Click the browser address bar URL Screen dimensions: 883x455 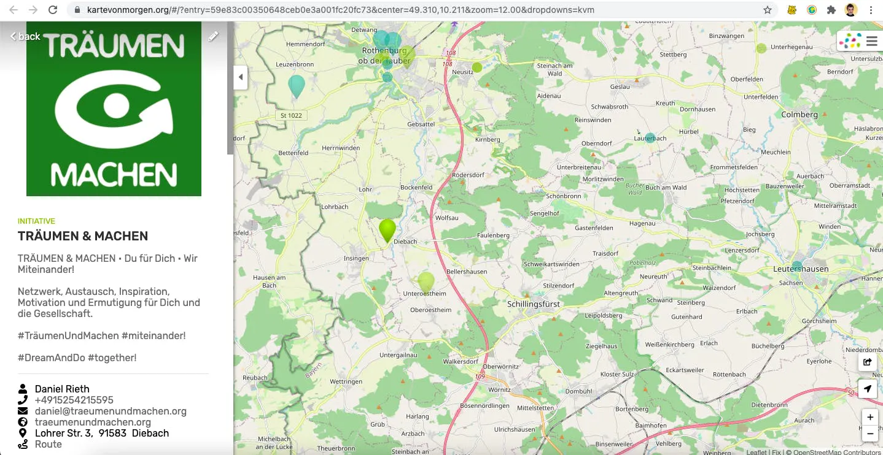click(341, 10)
